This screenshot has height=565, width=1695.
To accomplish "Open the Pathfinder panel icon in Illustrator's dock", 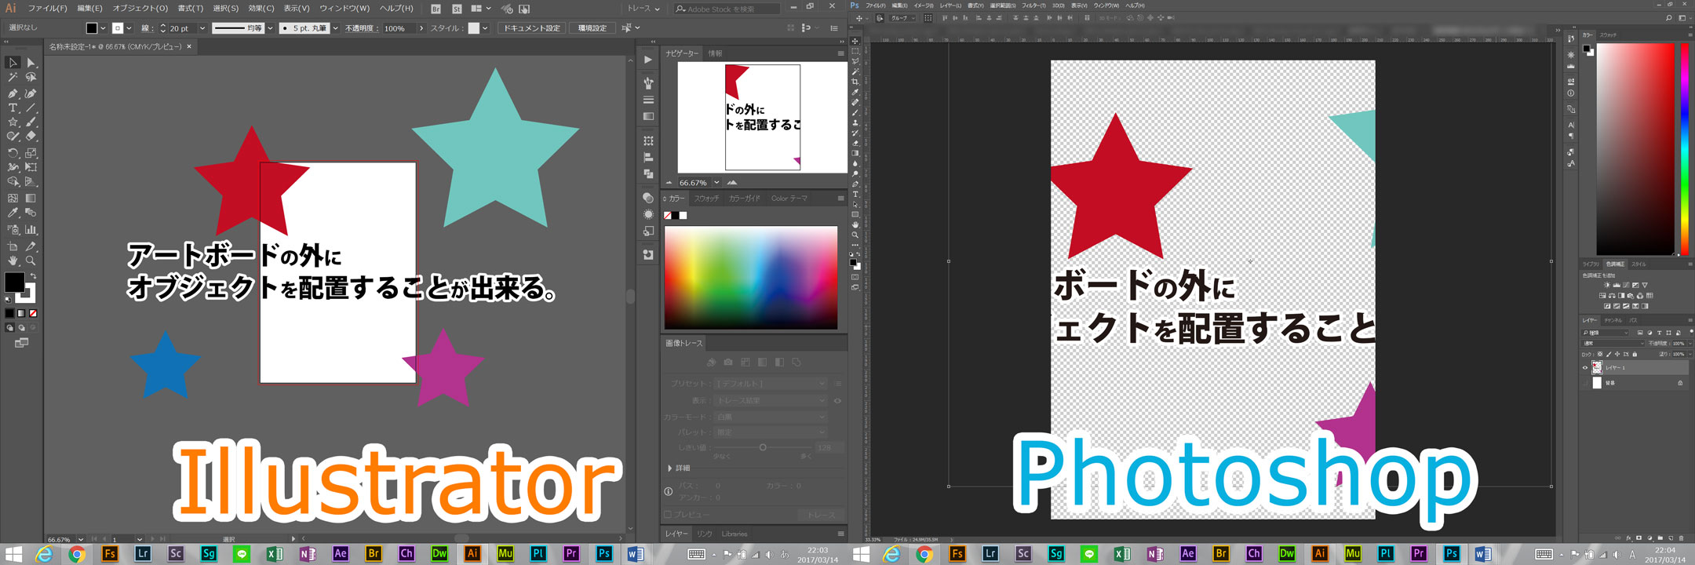I will [648, 173].
